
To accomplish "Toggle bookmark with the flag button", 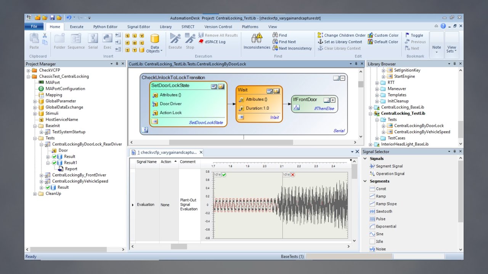I will click(x=414, y=35).
